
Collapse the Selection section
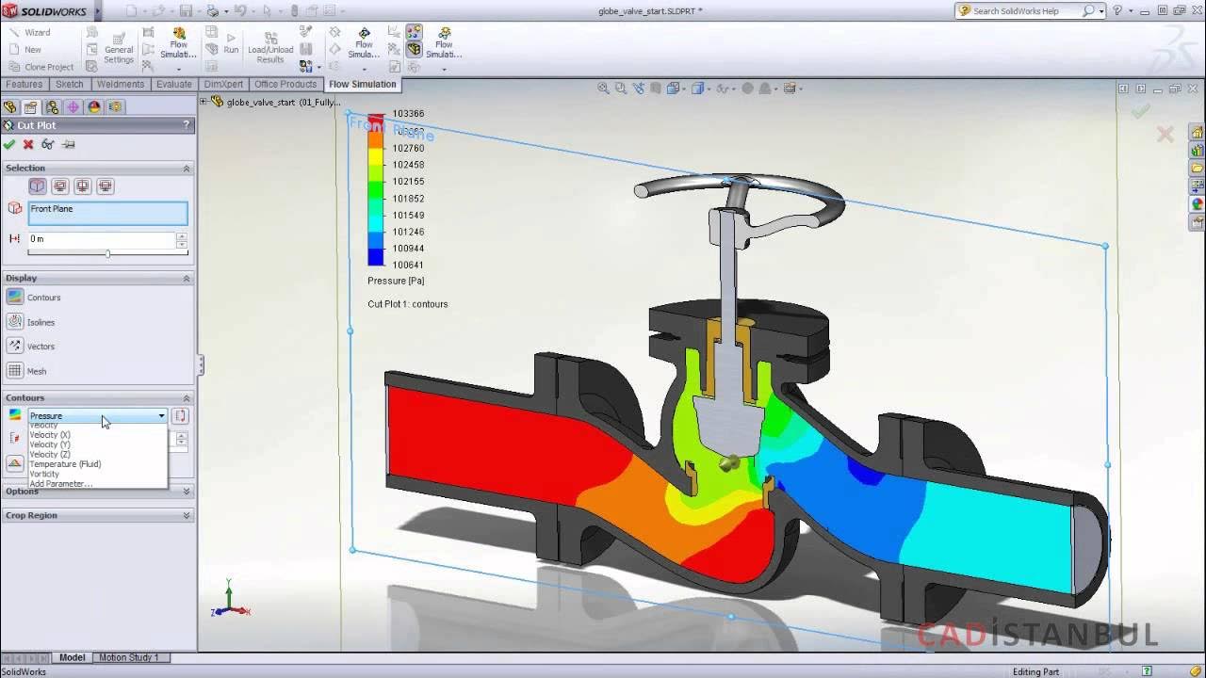(x=186, y=168)
